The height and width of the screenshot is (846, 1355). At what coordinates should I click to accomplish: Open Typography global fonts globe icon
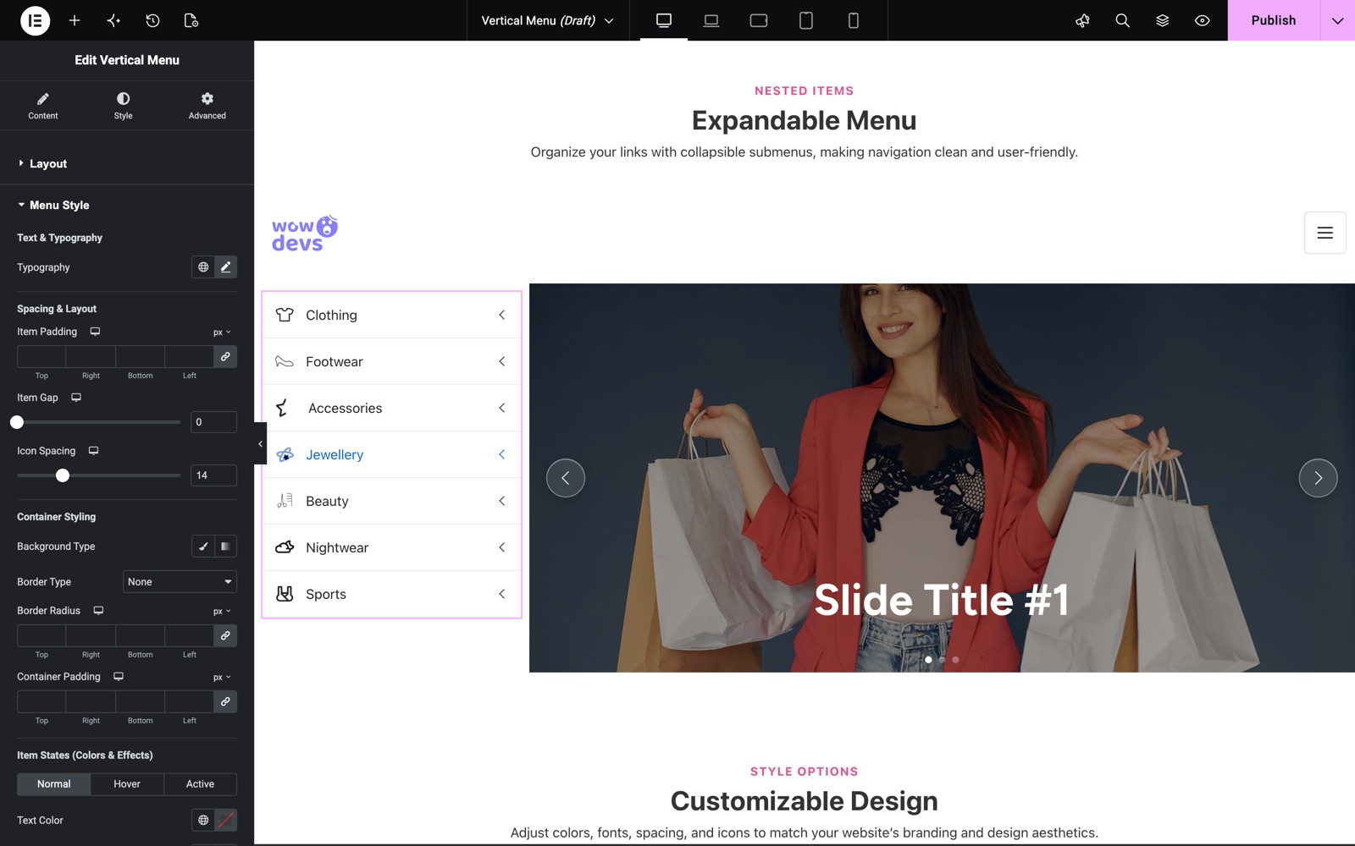tap(203, 267)
